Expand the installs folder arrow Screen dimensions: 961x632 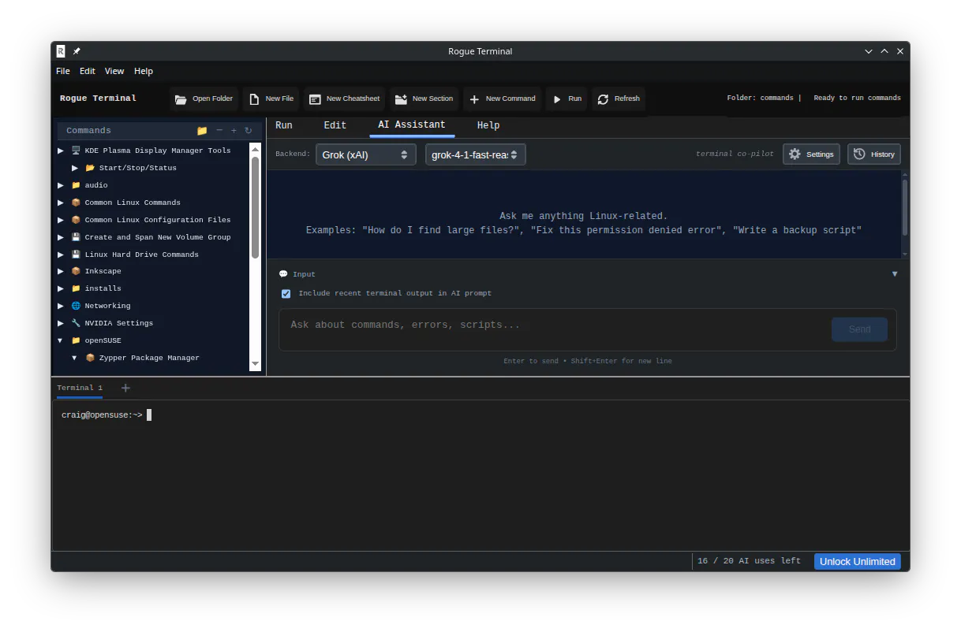tap(61, 288)
